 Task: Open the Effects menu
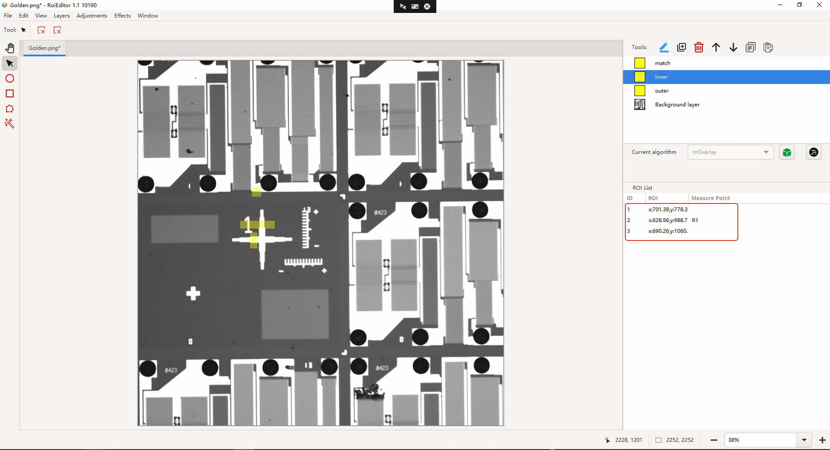[x=122, y=16]
